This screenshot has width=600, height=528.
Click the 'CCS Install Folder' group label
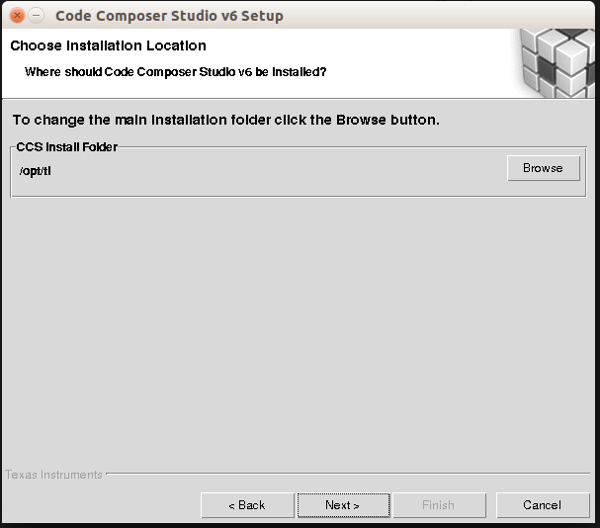(x=67, y=147)
